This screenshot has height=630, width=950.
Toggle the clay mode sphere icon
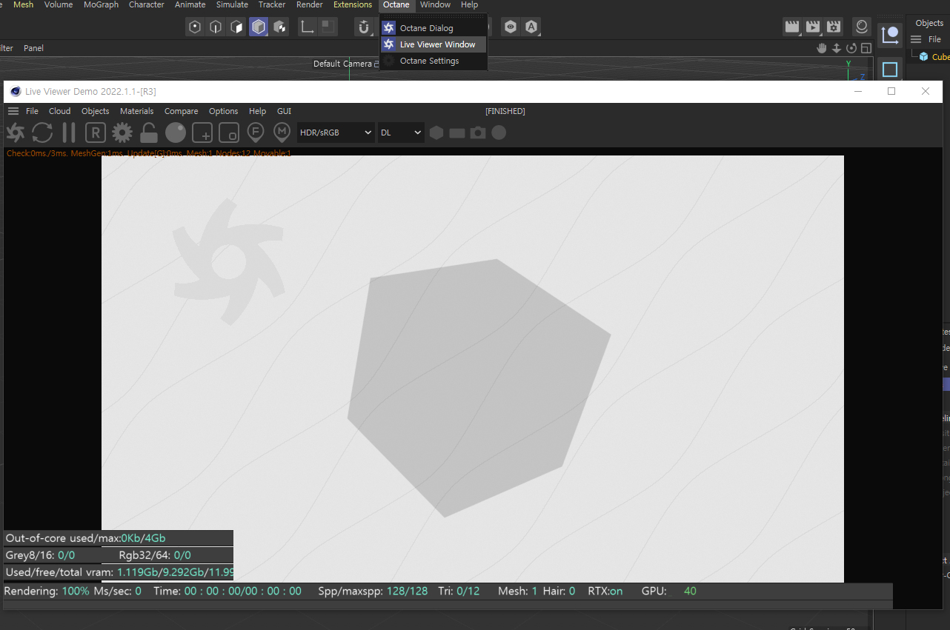click(x=176, y=133)
